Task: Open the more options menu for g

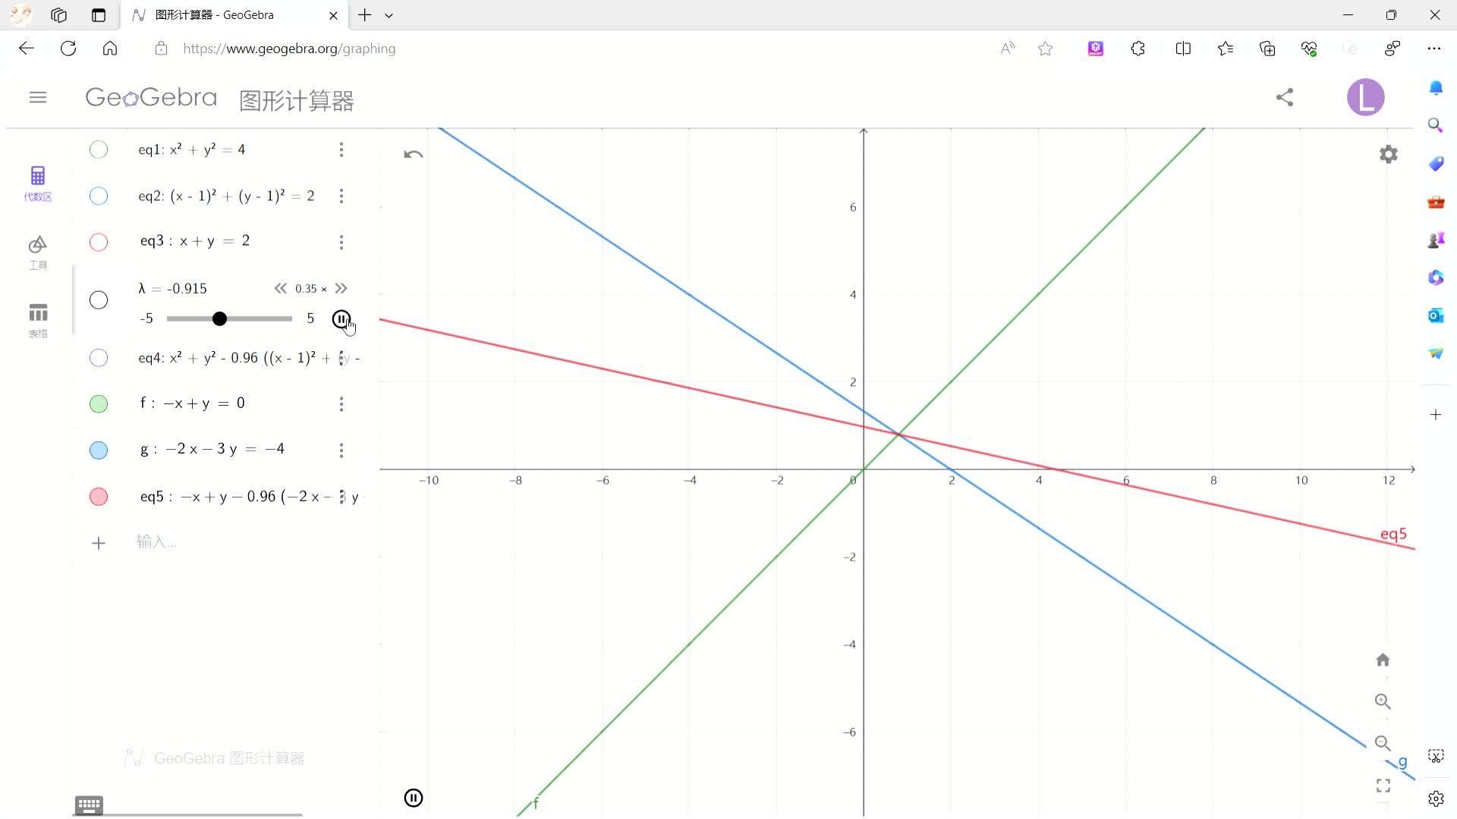Action: [x=341, y=450]
